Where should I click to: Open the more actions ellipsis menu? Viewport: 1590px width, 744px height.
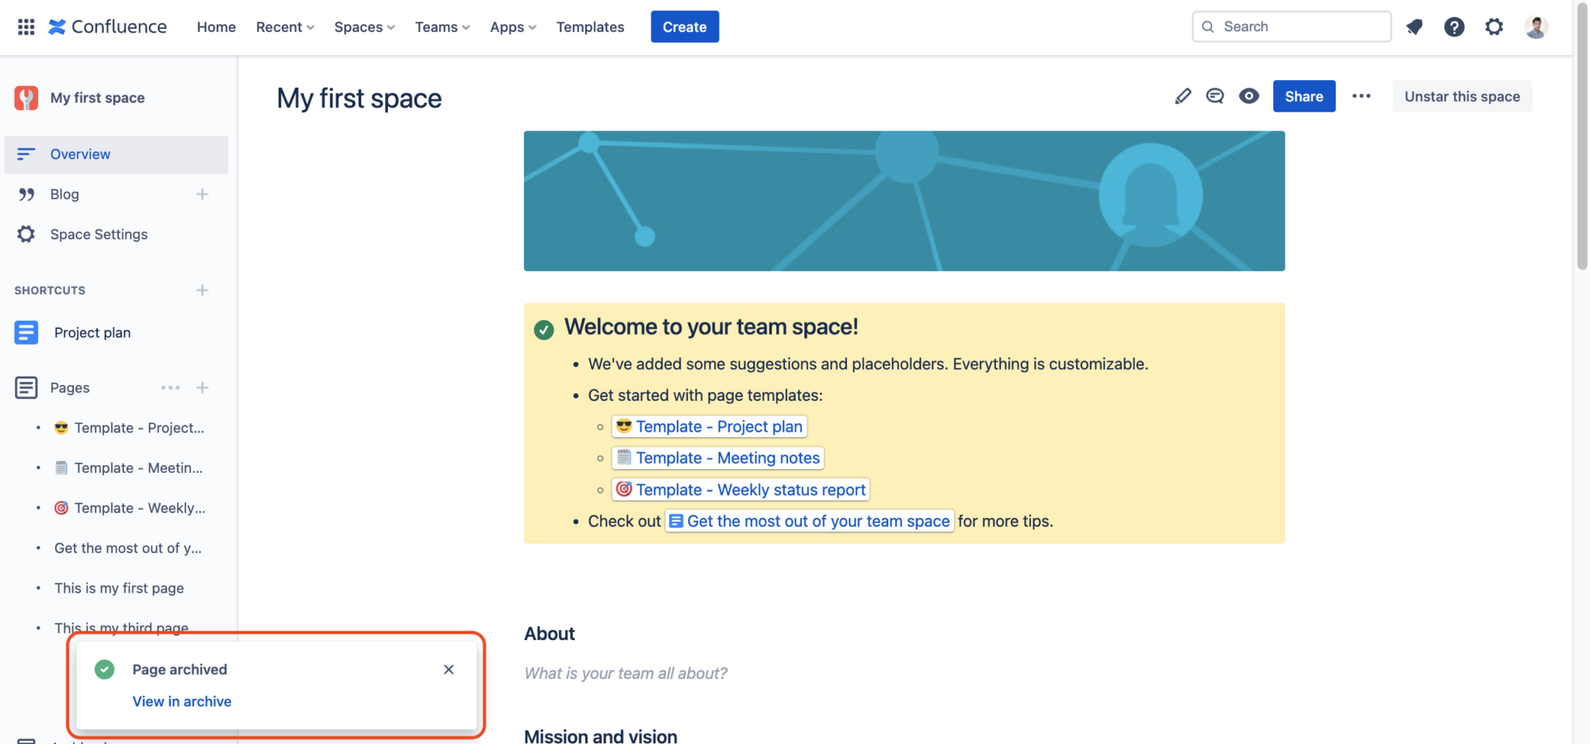coord(1362,96)
